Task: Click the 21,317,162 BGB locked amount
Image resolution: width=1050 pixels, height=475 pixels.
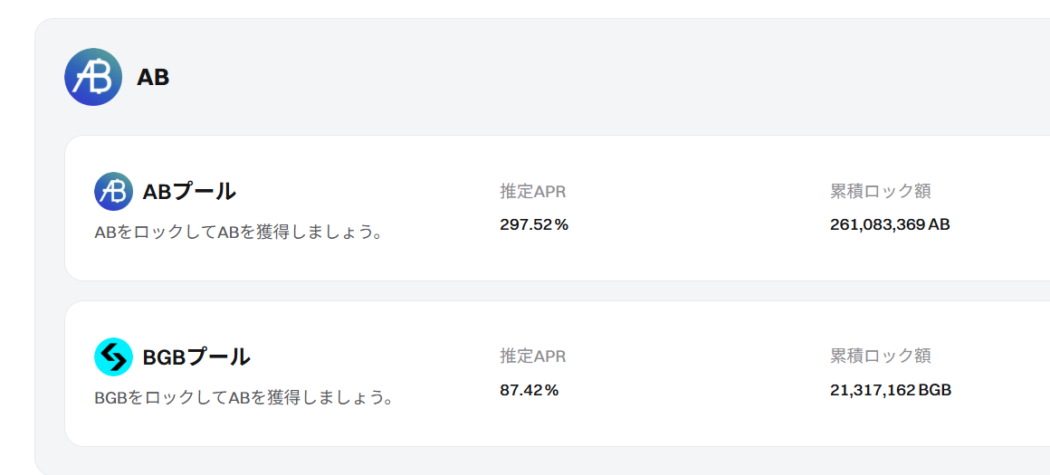Action: (891, 390)
